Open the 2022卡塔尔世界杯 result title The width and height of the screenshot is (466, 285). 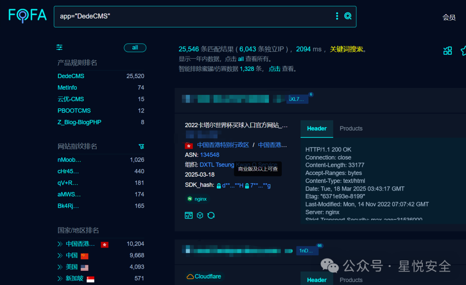pos(236,125)
